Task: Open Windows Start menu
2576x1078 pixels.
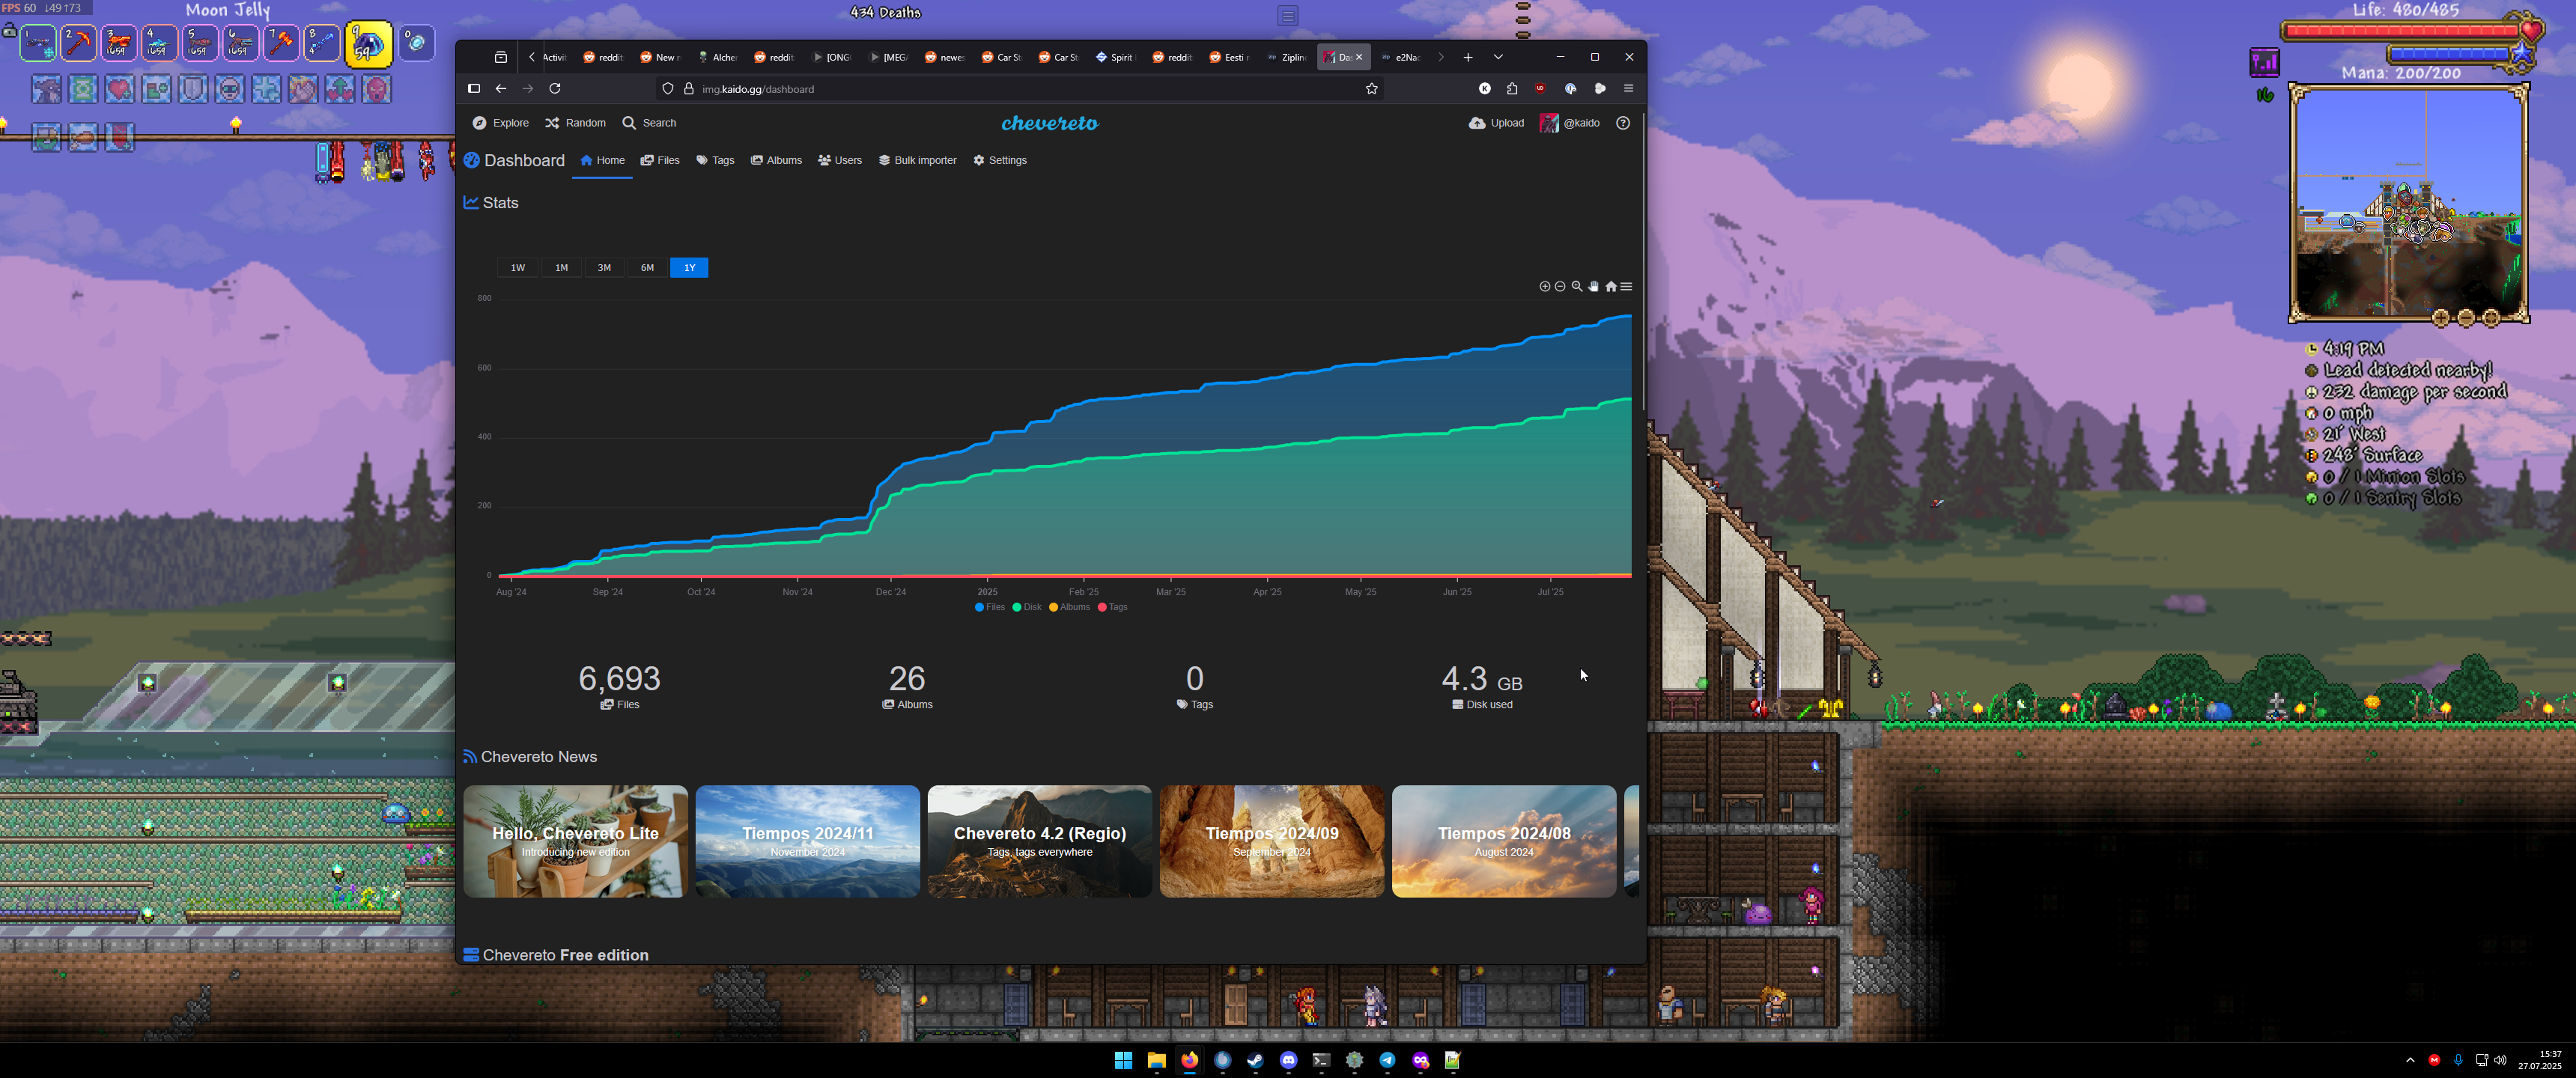Action: 1123,1061
